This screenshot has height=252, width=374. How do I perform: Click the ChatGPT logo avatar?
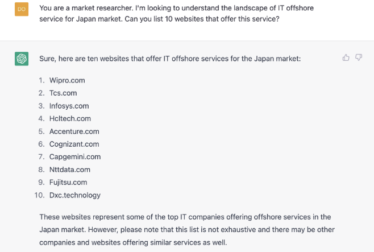[22, 59]
